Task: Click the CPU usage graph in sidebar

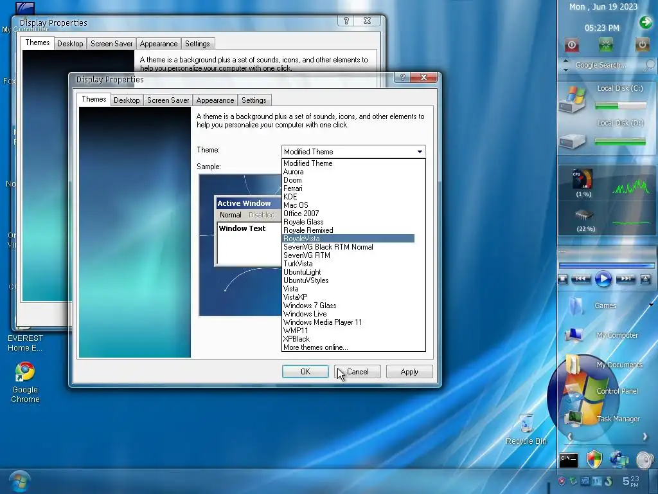Action: tap(631, 186)
